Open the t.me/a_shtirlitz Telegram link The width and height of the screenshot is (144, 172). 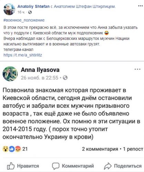click(x=23, y=55)
